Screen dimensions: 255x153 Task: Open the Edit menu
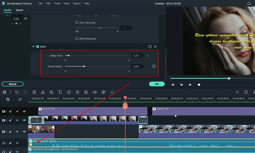point(48,4)
